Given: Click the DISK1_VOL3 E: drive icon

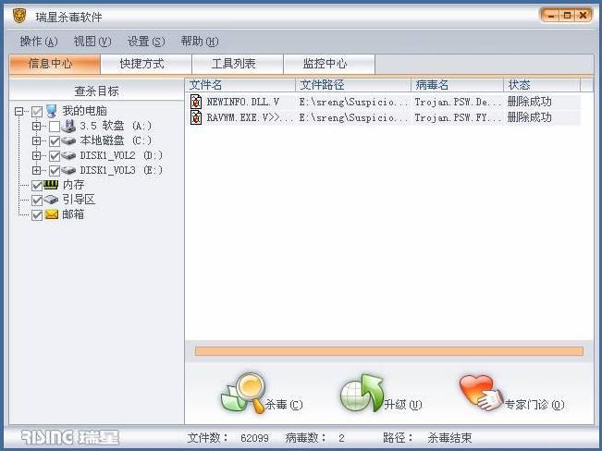Looking at the screenshot, I should coord(68,170).
